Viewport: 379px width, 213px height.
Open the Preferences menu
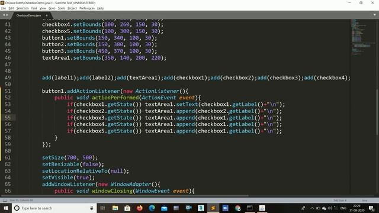click(87, 8)
